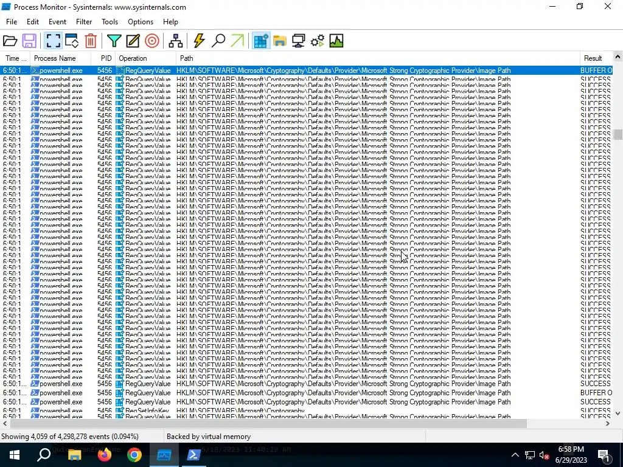Select the highlighted first powershell.exe row
The width and height of the screenshot is (623, 467).
click(306, 71)
